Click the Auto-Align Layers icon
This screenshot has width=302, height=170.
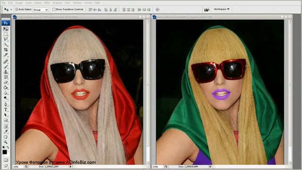point(157,9)
